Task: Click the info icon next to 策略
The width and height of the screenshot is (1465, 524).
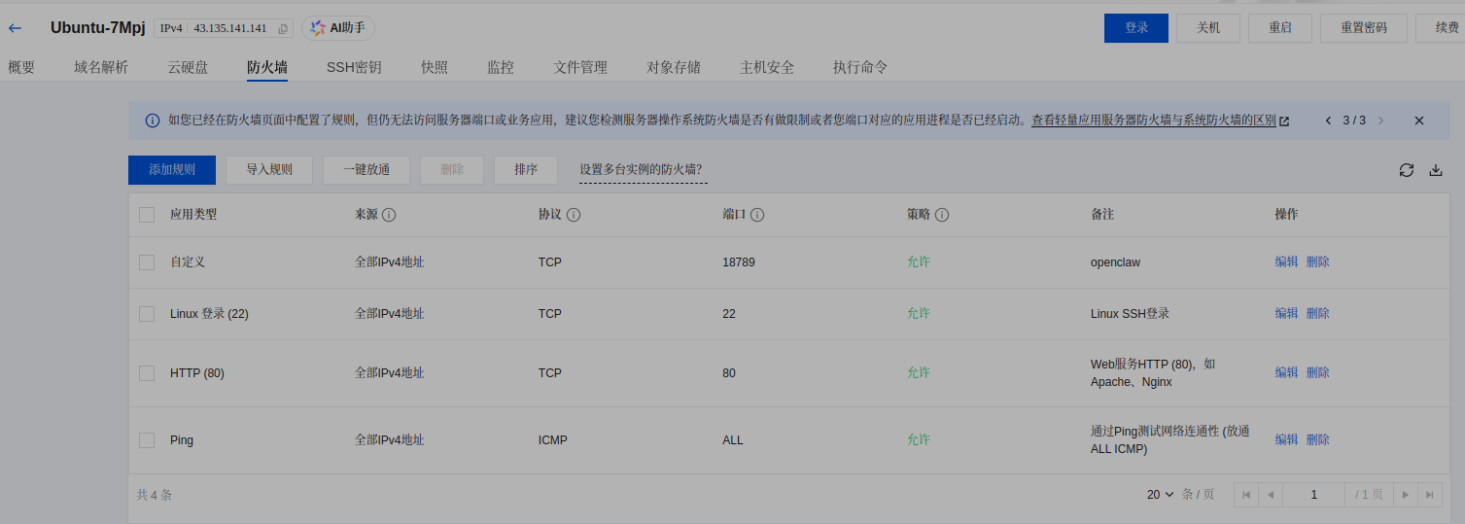Action: pyautogui.click(x=942, y=215)
